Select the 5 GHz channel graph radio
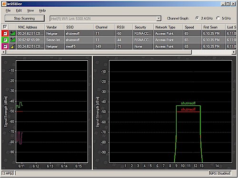 tap(218, 18)
